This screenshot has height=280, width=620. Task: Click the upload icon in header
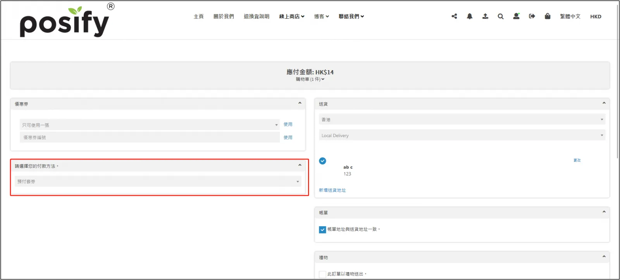[x=485, y=16]
